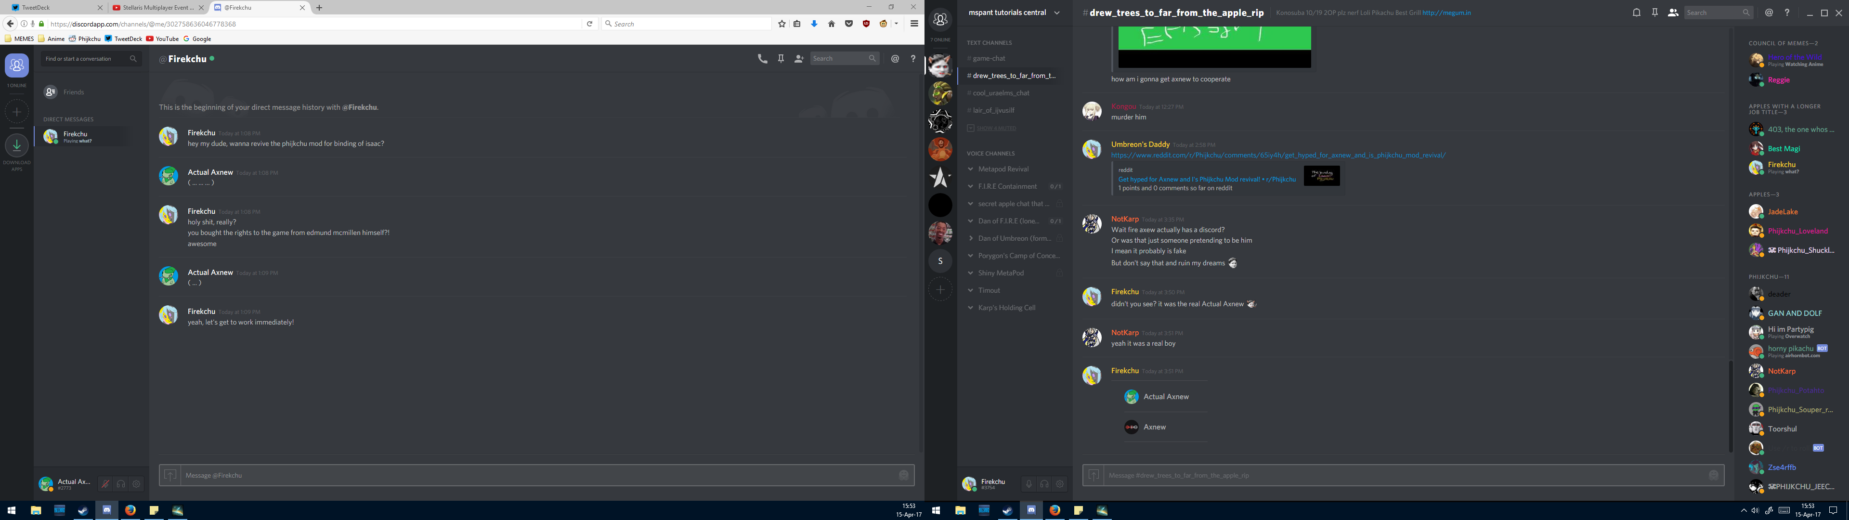Screen dimensions: 1849x520
Task: Collapse the Karp's Holding Cell voice channel
Action: pos(970,307)
